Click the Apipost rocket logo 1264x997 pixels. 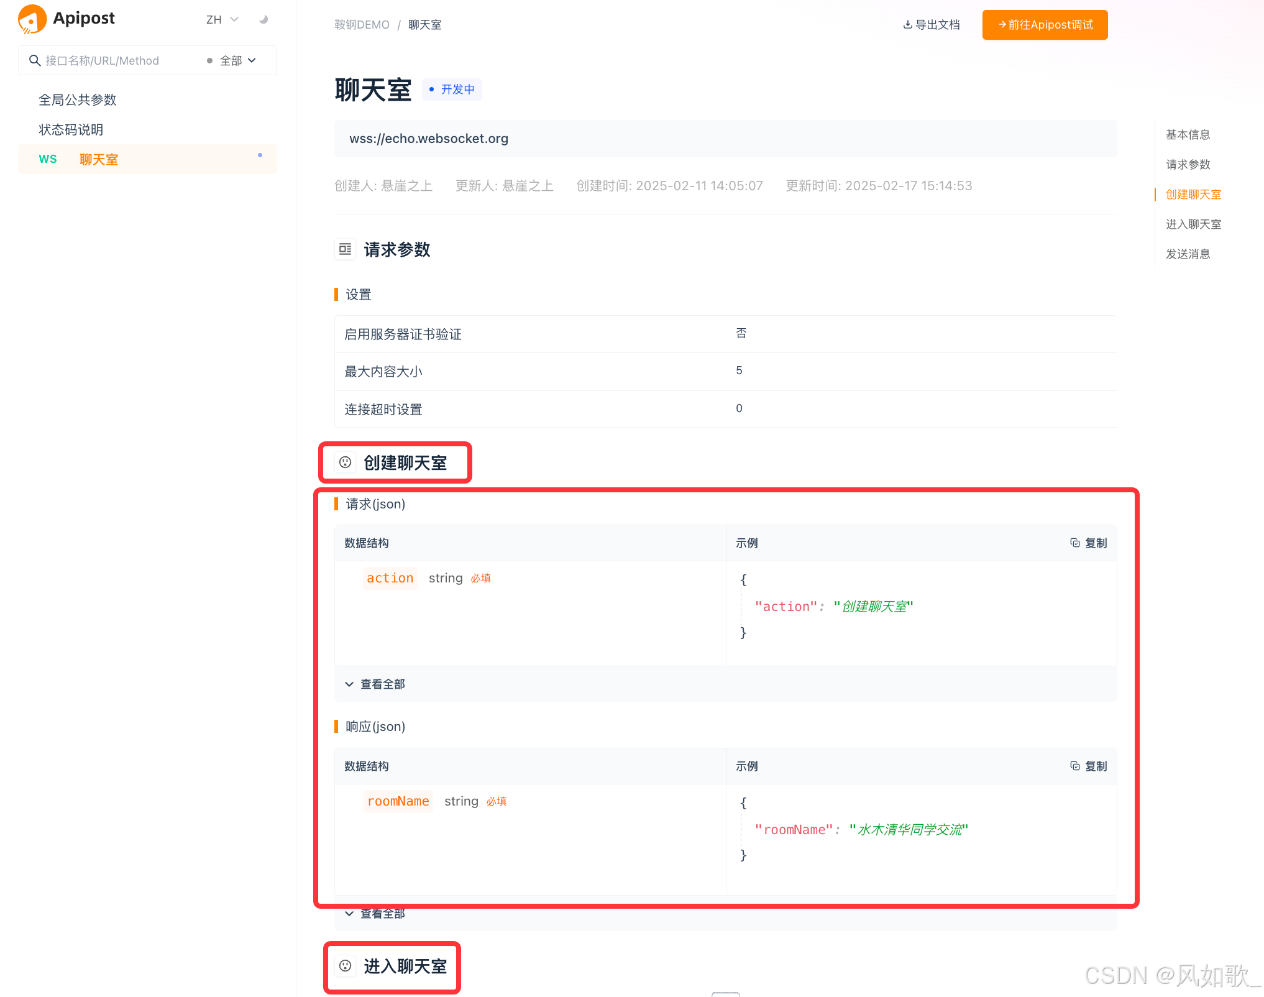tap(32, 19)
